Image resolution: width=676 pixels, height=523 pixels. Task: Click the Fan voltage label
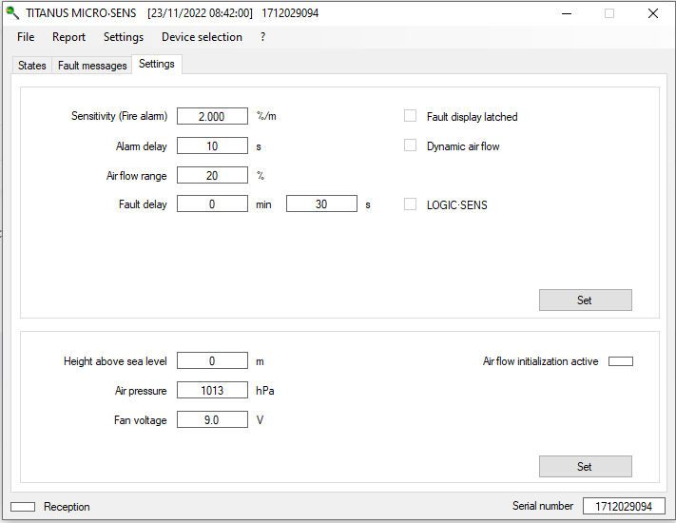tap(140, 420)
